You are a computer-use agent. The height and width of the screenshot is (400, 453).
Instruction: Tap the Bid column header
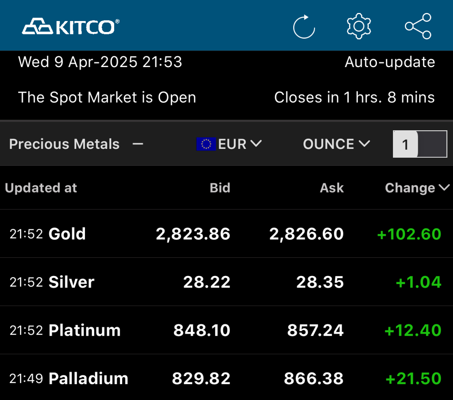pyautogui.click(x=220, y=188)
